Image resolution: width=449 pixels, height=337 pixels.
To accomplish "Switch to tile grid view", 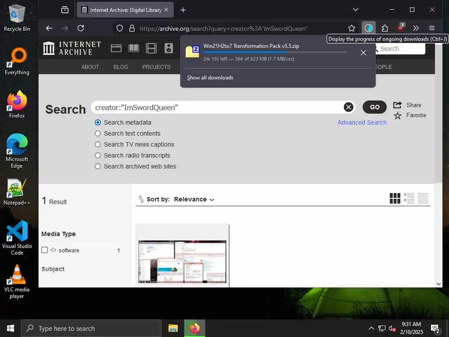I will [395, 198].
